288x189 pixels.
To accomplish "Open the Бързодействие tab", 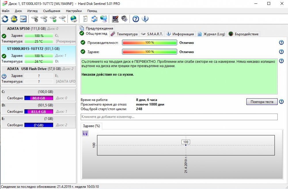I will 244,34.
